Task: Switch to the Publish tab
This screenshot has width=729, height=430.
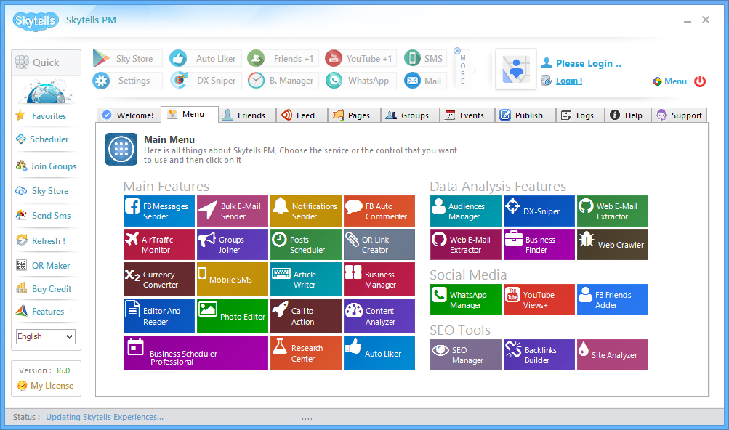Action: pos(525,115)
